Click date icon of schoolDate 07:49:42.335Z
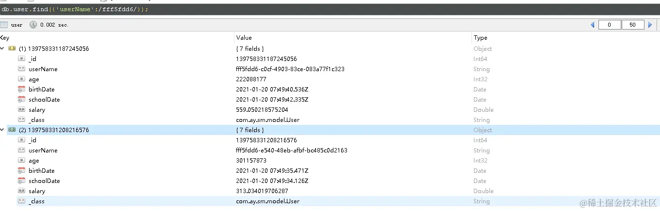The width and height of the screenshot is (660, 211). point(21,99)
